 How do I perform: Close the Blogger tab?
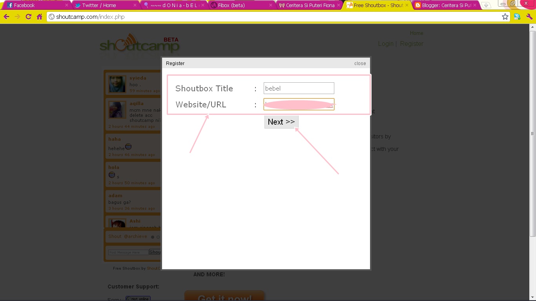[475, 5]
